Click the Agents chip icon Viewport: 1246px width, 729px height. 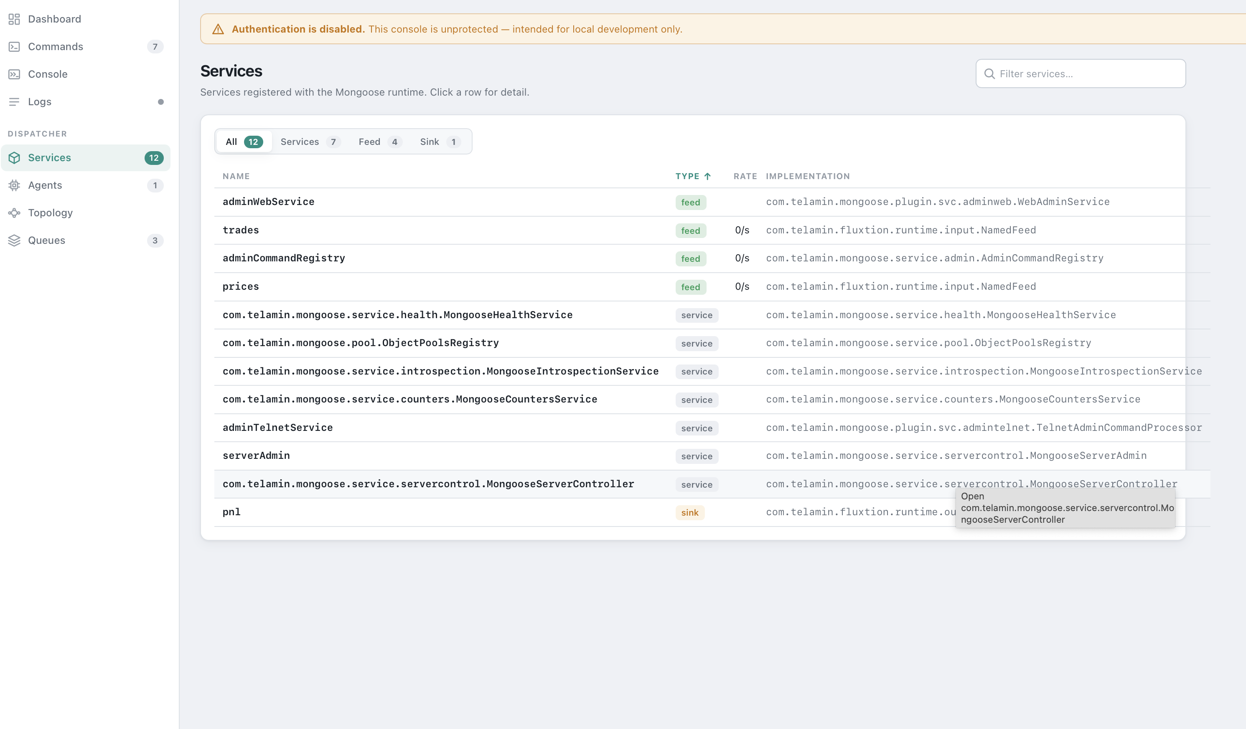(14, 185)
